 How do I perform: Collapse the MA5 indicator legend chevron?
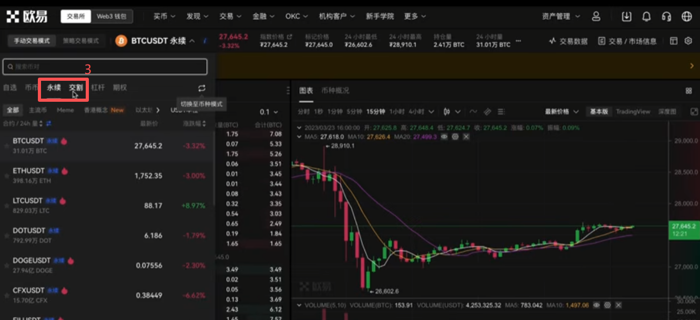(299, 136)
